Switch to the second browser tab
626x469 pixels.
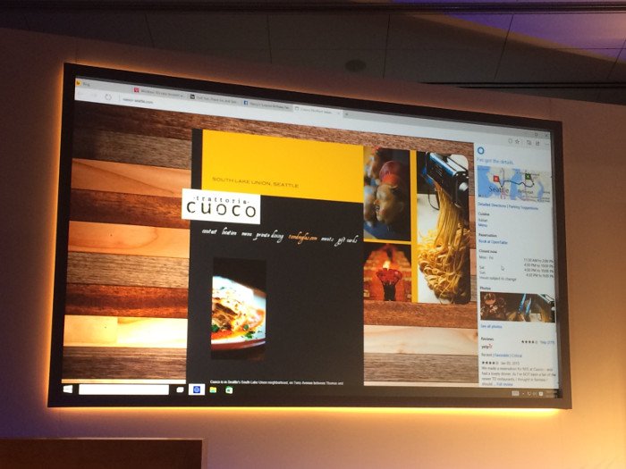tap(215, 98)
